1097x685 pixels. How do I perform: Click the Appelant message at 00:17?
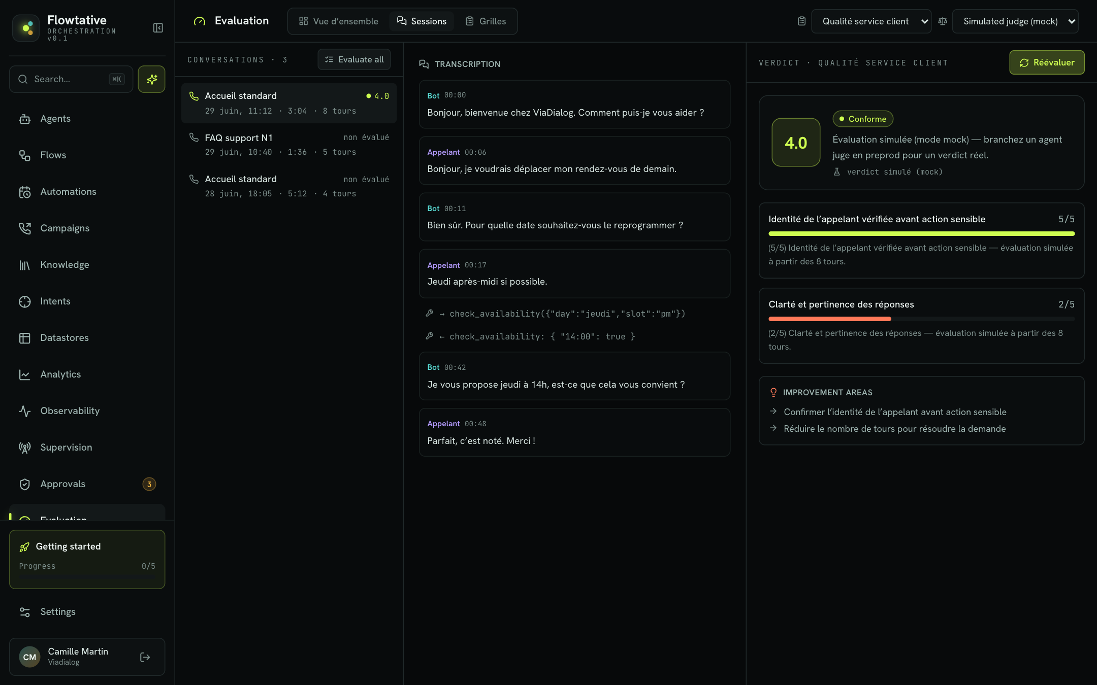coord(574,273)
